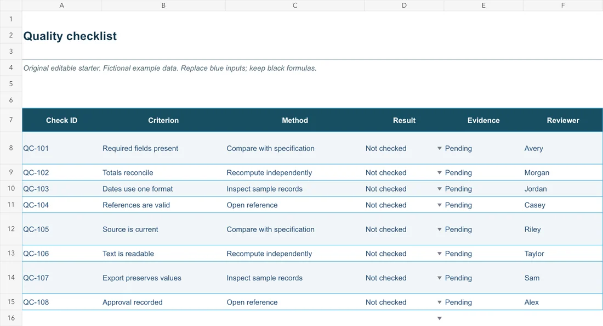Open the Evidence dropdown for QC-104
The height and width of the screenshot is (326, 603).
[x=439, y=205]
